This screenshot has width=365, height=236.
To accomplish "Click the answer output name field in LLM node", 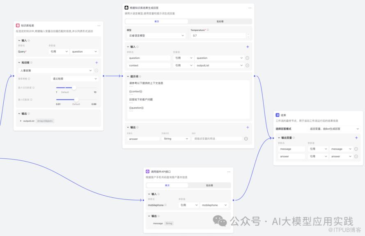I will [143, 139].
